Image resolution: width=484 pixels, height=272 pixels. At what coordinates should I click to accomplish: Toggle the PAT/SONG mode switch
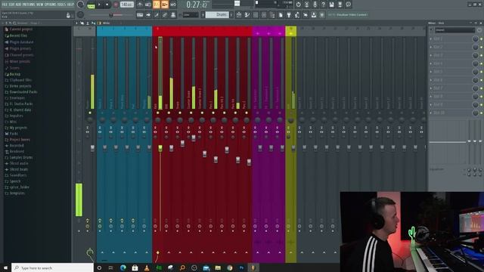[x=91, y=5]
